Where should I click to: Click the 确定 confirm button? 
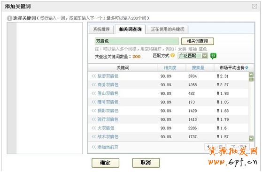click(x=106, y=163)
